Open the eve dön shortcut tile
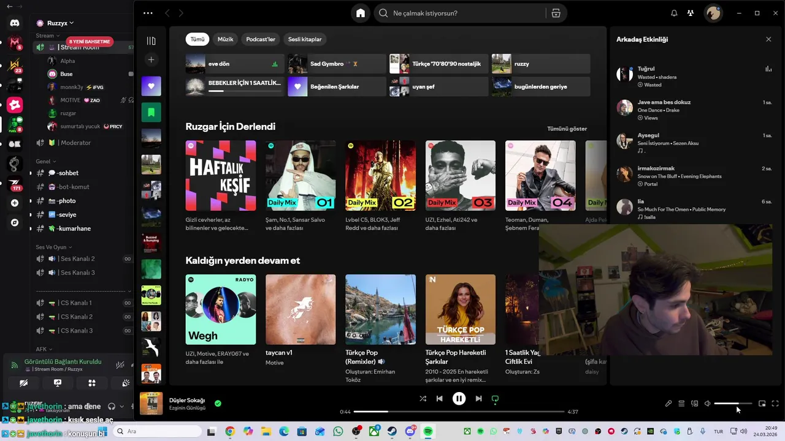 tap(235, 64)
